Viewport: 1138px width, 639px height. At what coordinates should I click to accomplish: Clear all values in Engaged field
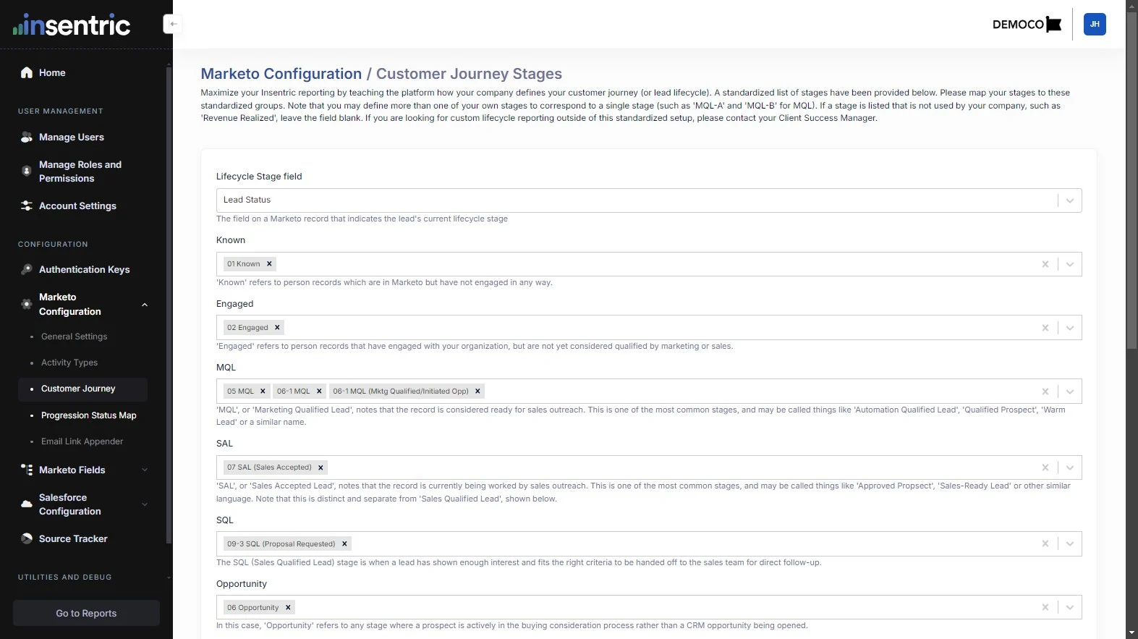click(1045, 328)
